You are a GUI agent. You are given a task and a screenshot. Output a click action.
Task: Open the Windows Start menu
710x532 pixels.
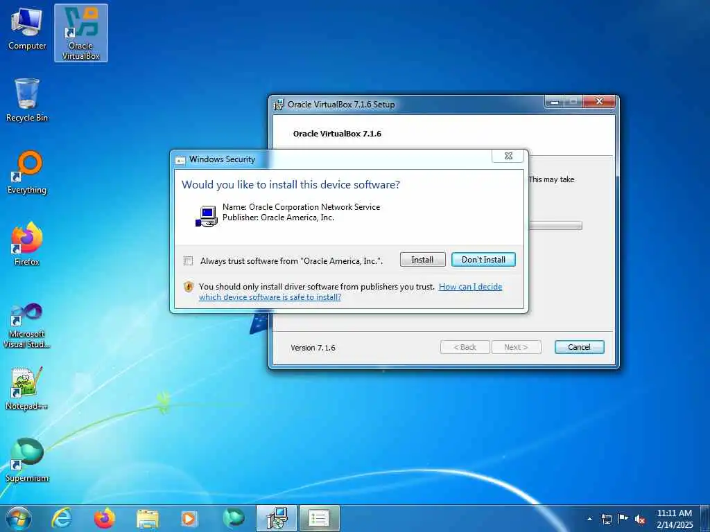19,518
